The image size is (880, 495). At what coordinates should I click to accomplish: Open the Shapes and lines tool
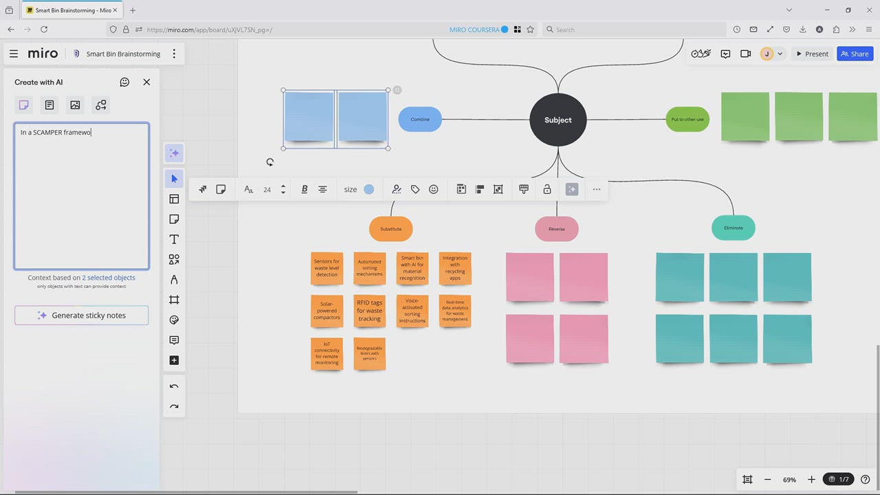(x=174, y=260)
